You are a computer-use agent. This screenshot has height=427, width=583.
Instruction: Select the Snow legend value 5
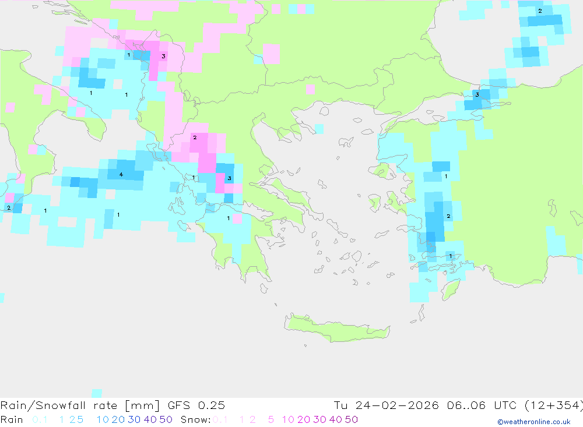[271, 419]
